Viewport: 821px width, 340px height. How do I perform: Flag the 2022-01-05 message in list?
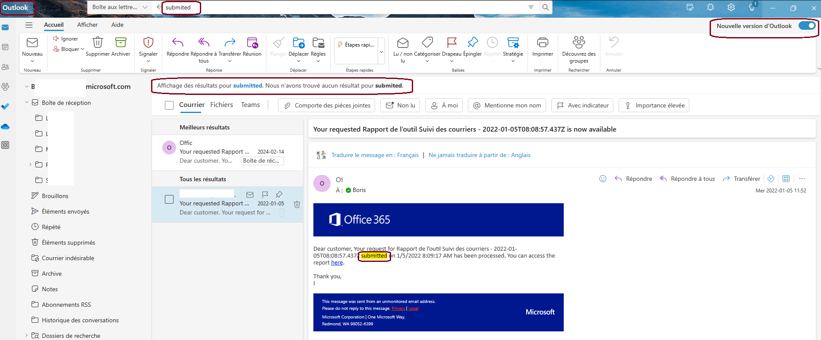click(265, 195)
